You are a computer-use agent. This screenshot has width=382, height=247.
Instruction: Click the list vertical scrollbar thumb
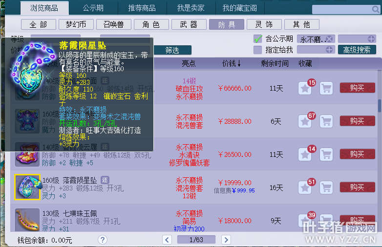coord(380,106)
